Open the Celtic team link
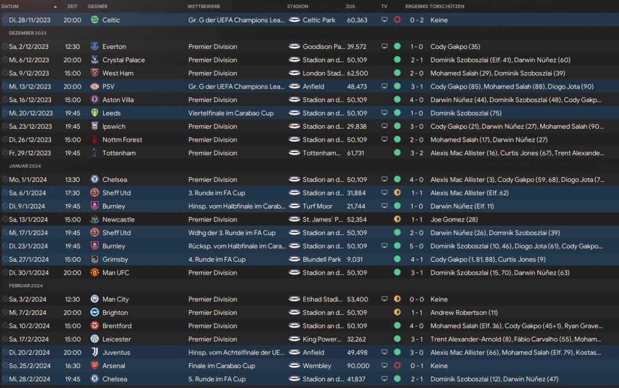The height and width of the screenshot is (388, 619). coord(111,20)
